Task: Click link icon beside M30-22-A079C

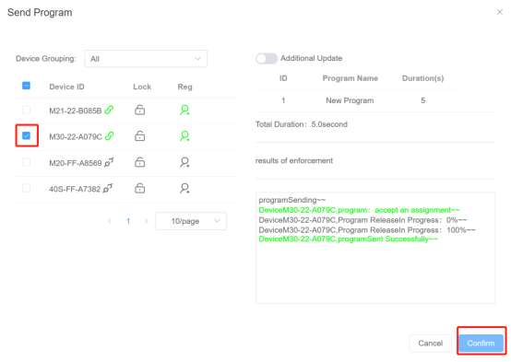Action: pos(110,136)
